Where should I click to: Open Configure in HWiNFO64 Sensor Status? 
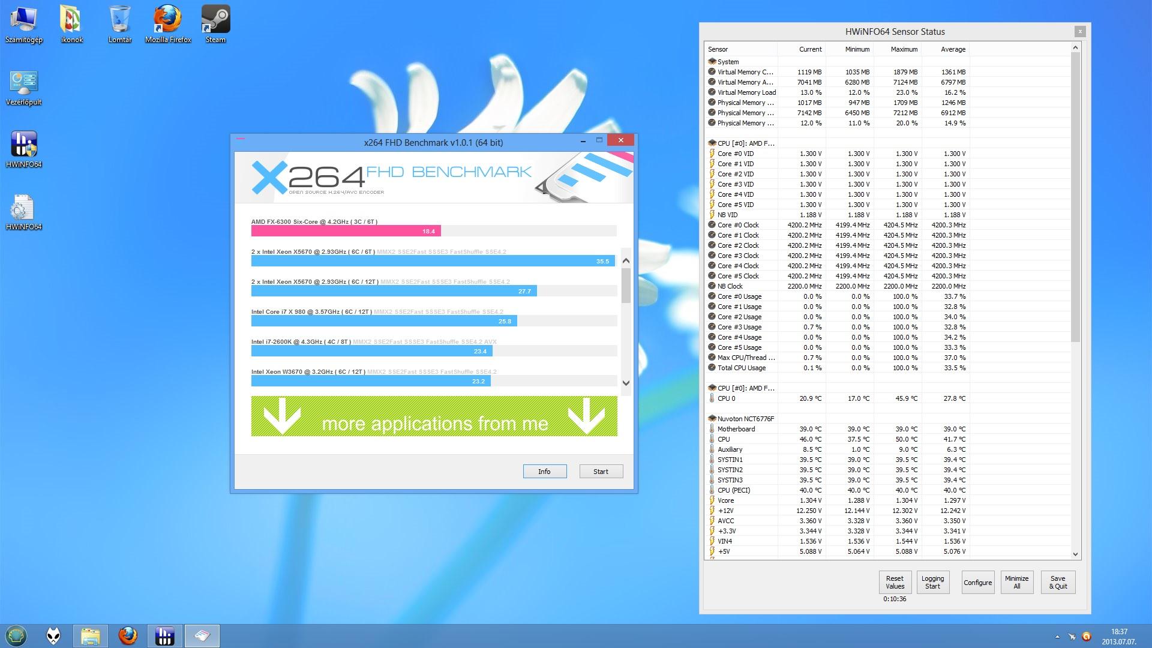click(977, 583)
